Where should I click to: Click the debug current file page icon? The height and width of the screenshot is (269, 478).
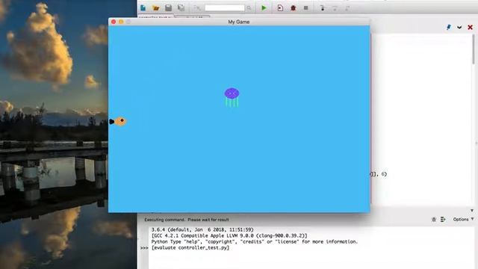click(x=280, y=8)
